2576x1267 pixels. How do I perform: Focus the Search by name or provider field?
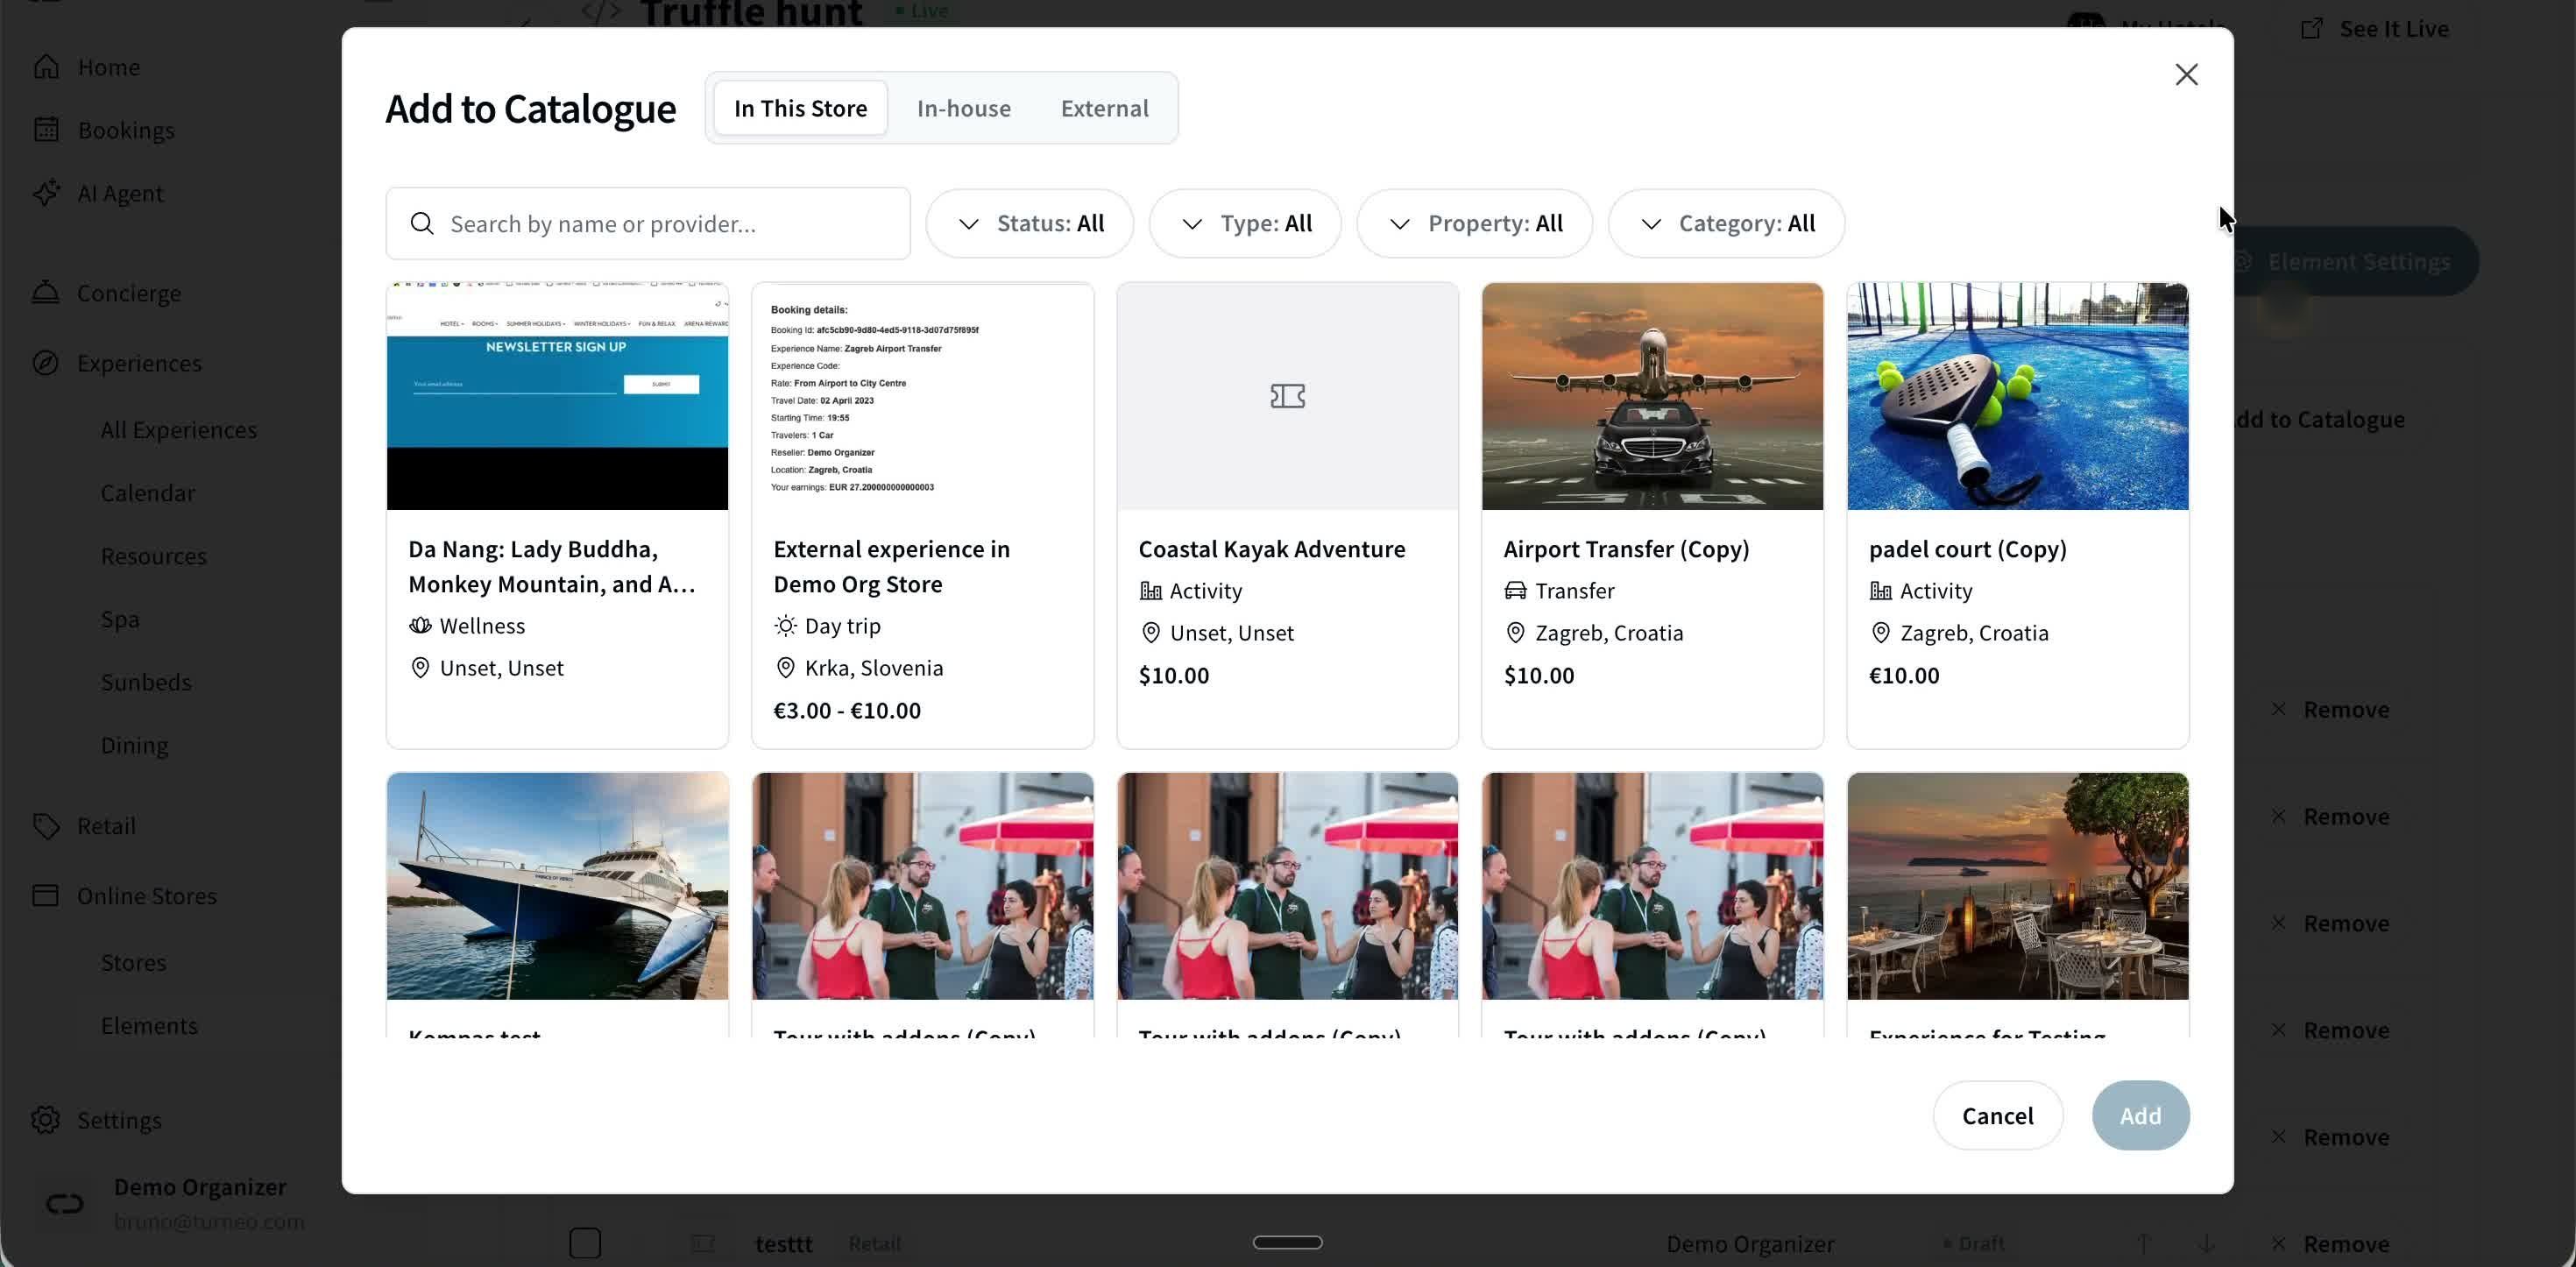(648, 224)
